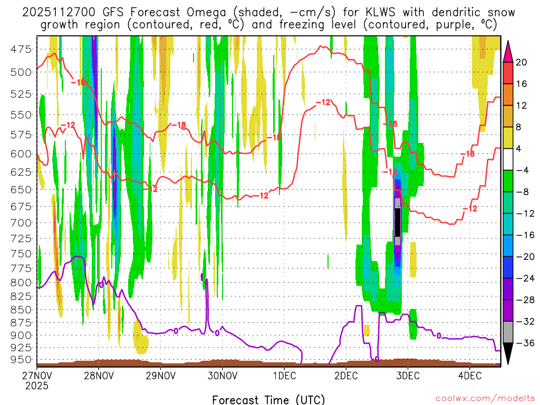Click the 750 pressure level label

pyautogui.click(x=21, y=254)
